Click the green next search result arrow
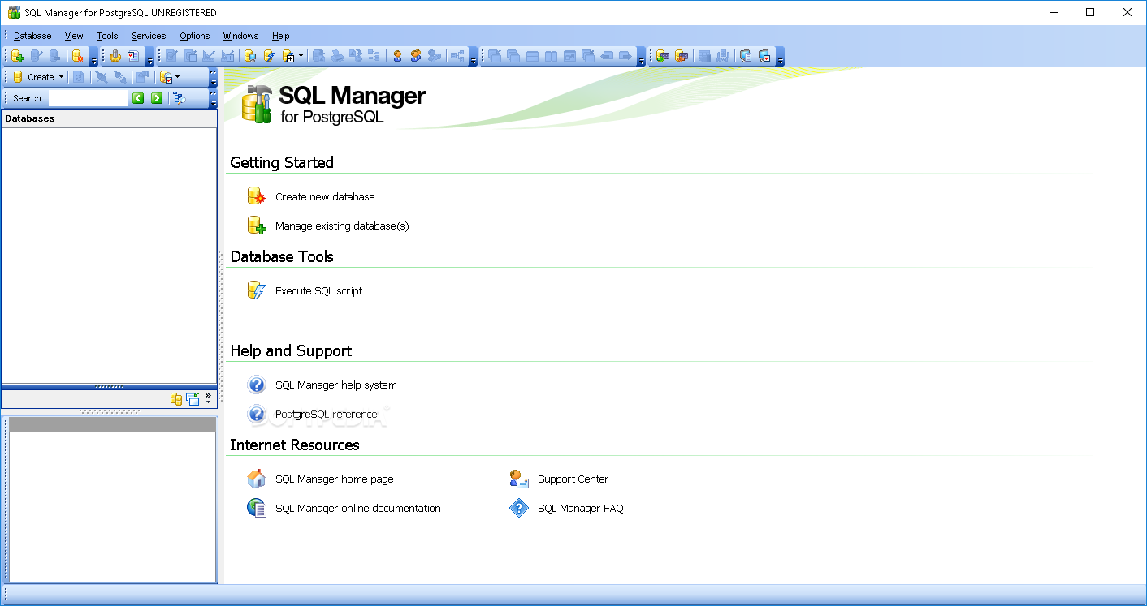 tap(157, 98)
